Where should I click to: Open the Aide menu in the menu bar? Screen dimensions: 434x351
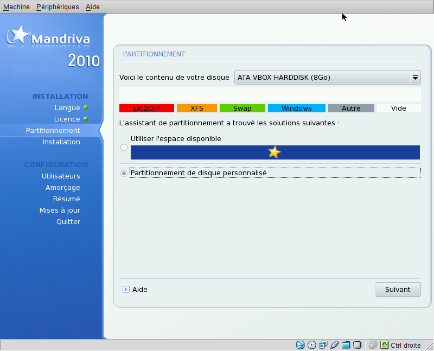[x=93, y=7]
